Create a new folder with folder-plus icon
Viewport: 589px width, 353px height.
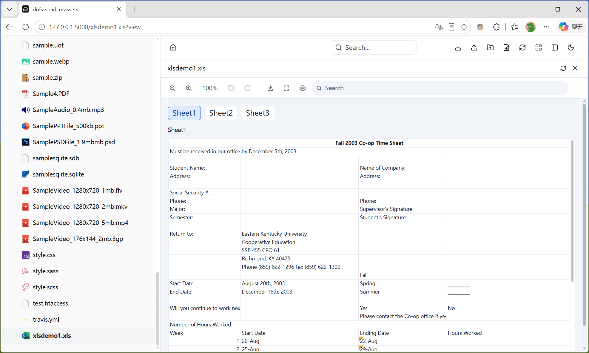pyautogui.click(x=490, y=47)
